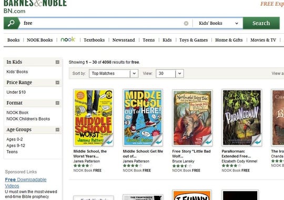Screen dimensions: 284x200
Task: Filter by NOOK Children's Books
Action: click(x=28, y=119)
